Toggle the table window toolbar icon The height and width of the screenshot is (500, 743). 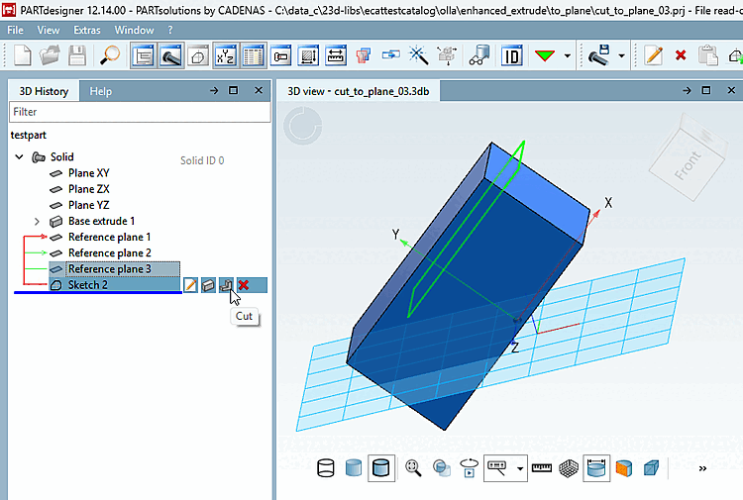pos(253,55)
